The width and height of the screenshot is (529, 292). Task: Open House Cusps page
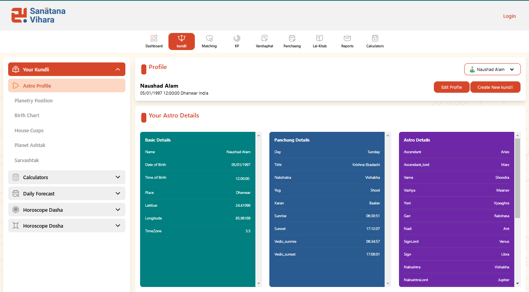29,130
